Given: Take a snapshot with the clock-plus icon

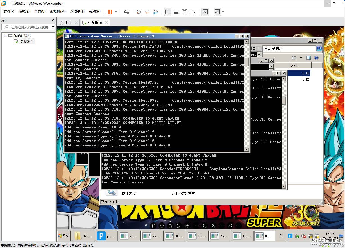Looking at the screenshot, I should point(139,12).
